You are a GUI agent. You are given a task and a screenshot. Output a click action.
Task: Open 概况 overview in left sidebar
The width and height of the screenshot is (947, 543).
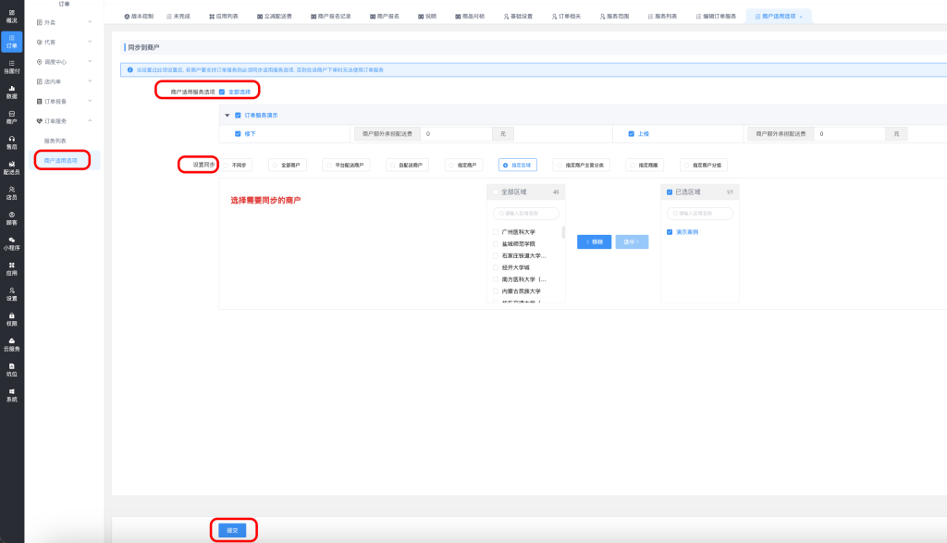[12, 16]
